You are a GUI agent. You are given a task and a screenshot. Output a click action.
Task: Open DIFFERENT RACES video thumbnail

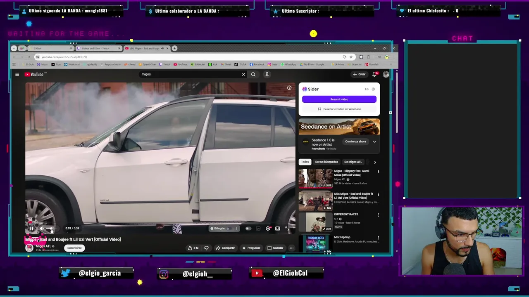(315, 222)
